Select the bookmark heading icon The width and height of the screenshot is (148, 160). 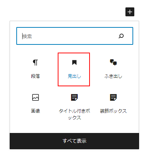pyautogui.click(x=74, y=63)
